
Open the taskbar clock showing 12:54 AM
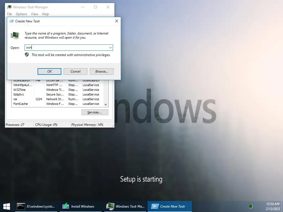click(273, 206)
